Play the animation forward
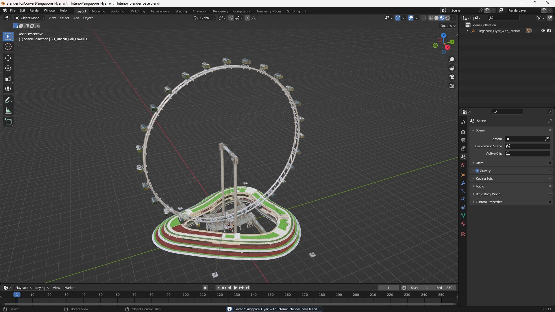555x312 pixels. click(x=235, y=288)
